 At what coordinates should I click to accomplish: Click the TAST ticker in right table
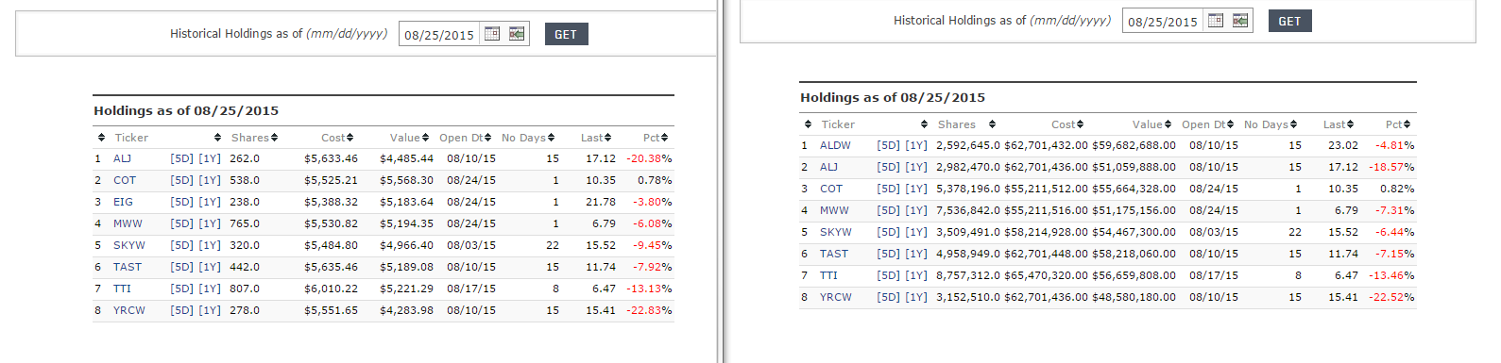(834, 254)
